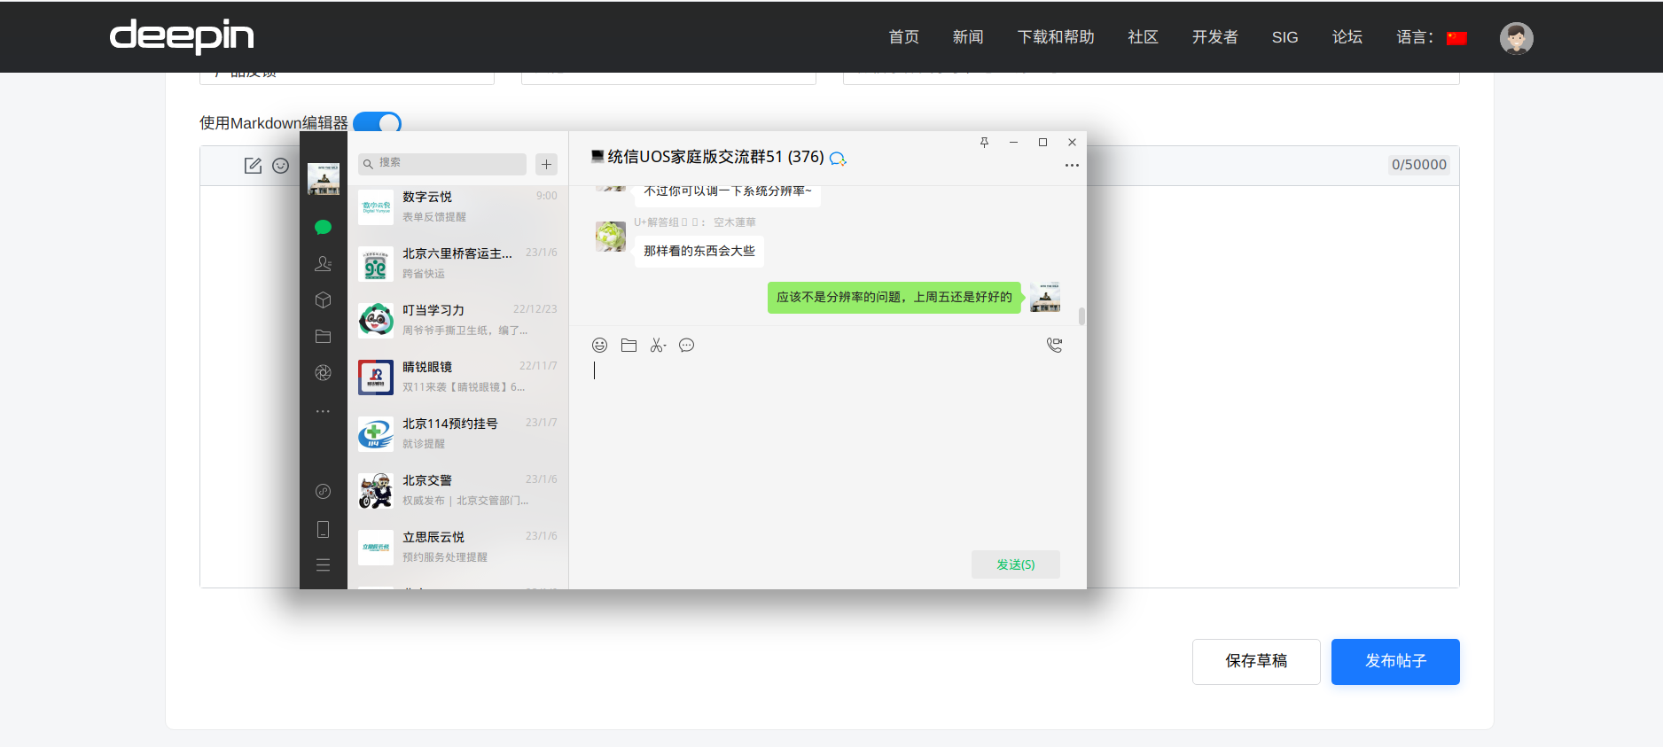This screenshot has height=747, width=1663.
Task: Go to 首页 in deepin navigation
Action: pos(904,37)
